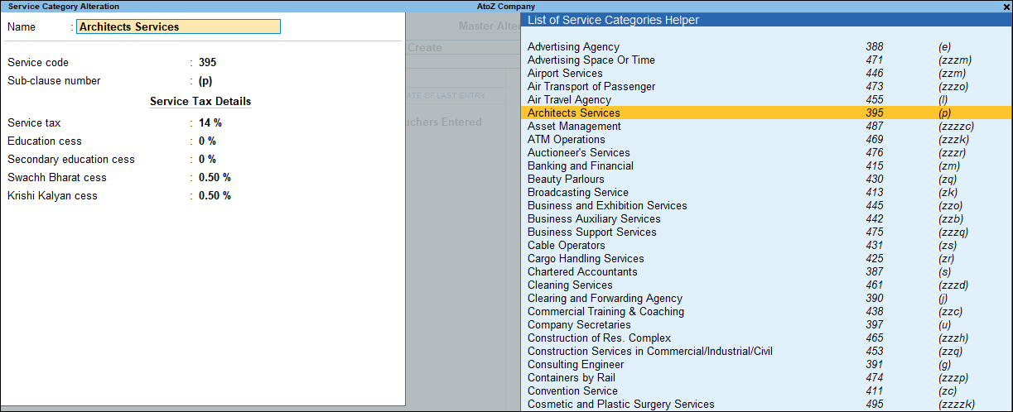The width and height of the screenshot is (1013, 412).
Task: Click sub-clause (zk) for Broadcasting Service
Action: point(948,192)
